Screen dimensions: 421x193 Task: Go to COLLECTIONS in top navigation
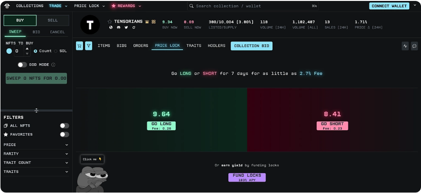tap(29, 6)
